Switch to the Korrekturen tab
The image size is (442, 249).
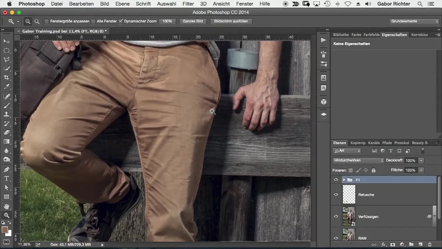[x=420, y=35]
